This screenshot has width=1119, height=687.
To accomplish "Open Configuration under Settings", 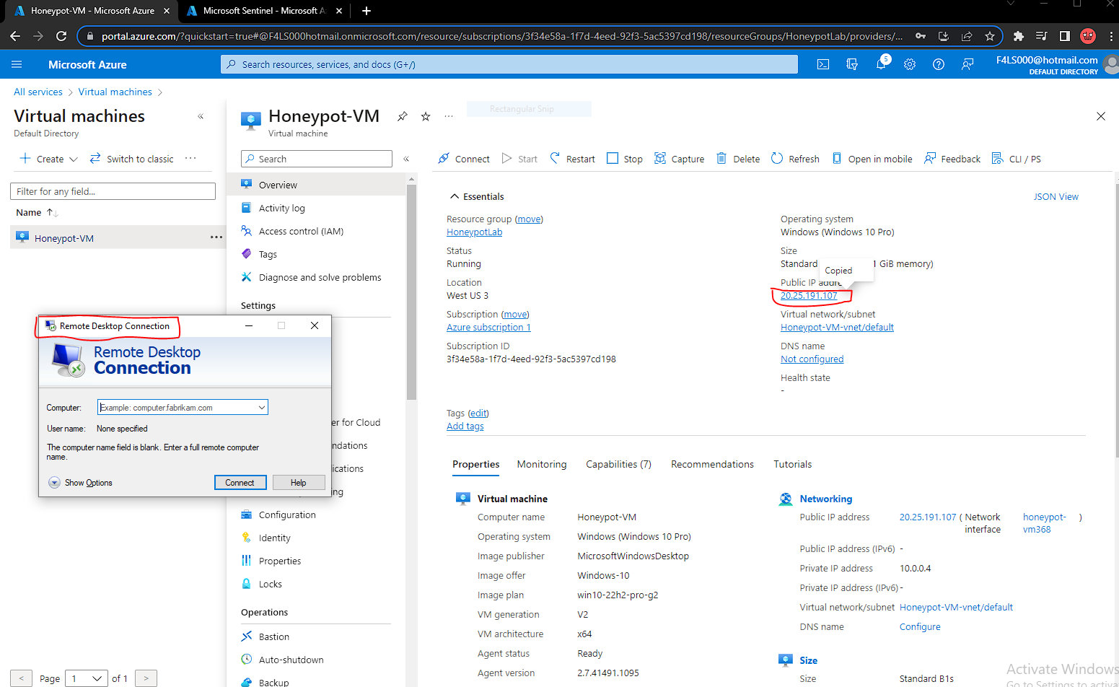I will click(287, 515).
